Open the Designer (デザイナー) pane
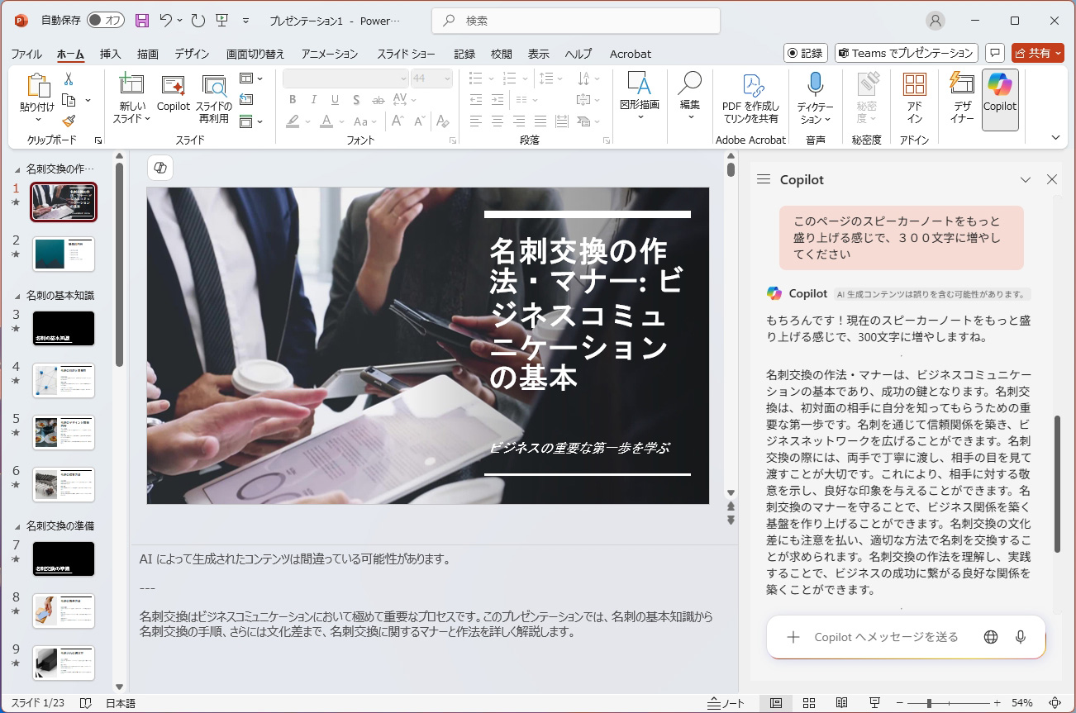 [962, 97]
